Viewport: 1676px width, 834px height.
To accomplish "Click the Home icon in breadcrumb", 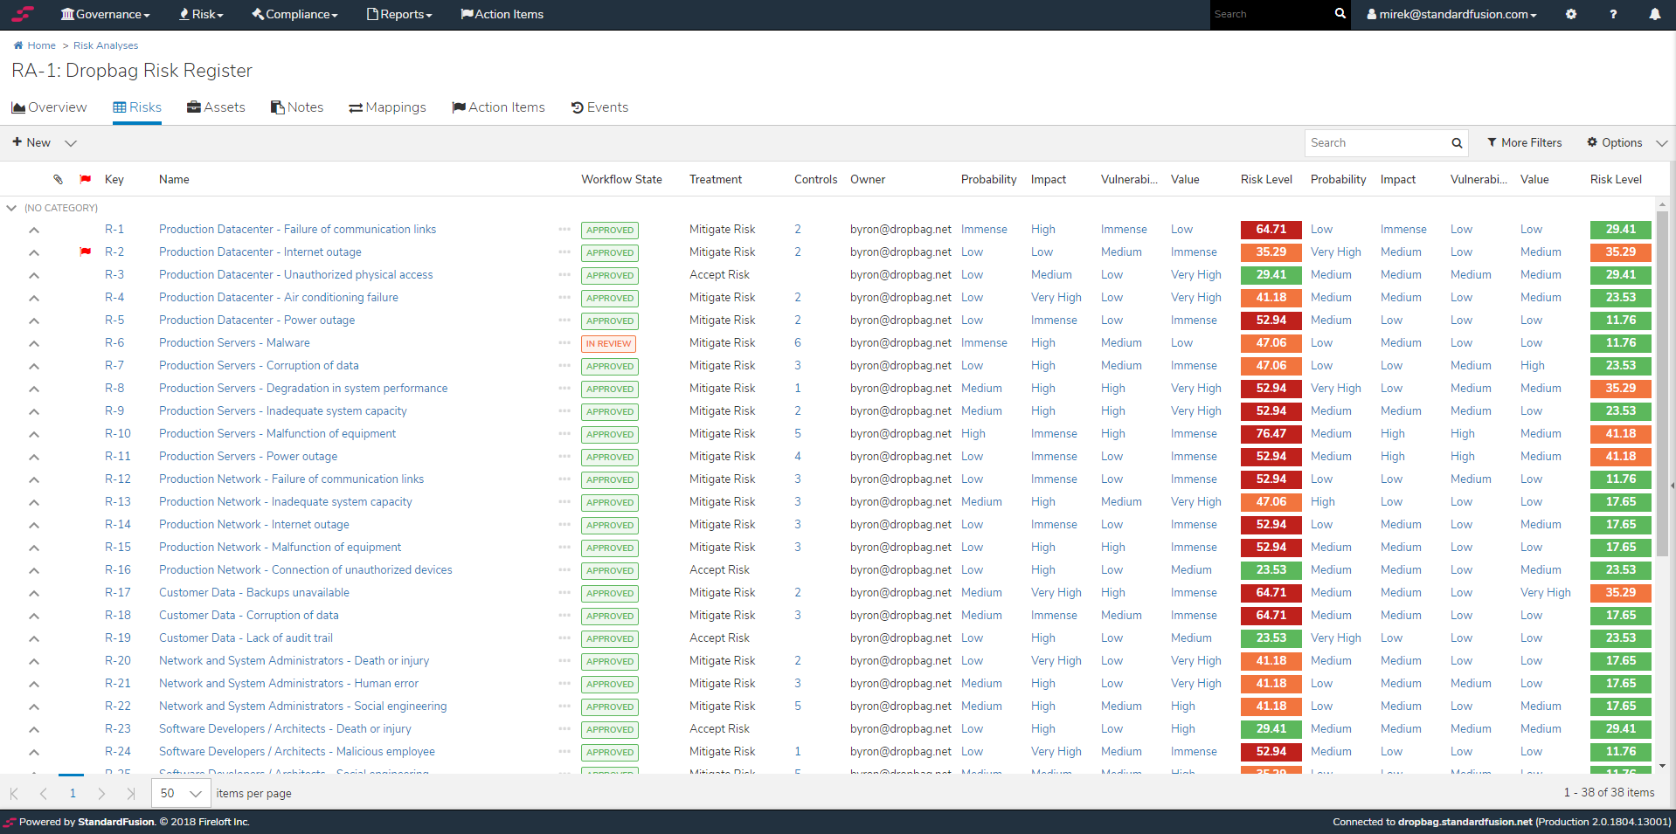I will click(18, 45).
